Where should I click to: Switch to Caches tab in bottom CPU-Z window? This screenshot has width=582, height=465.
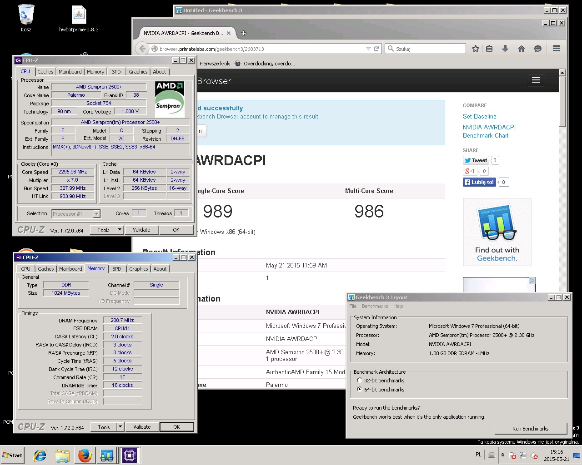click(46, 269)
